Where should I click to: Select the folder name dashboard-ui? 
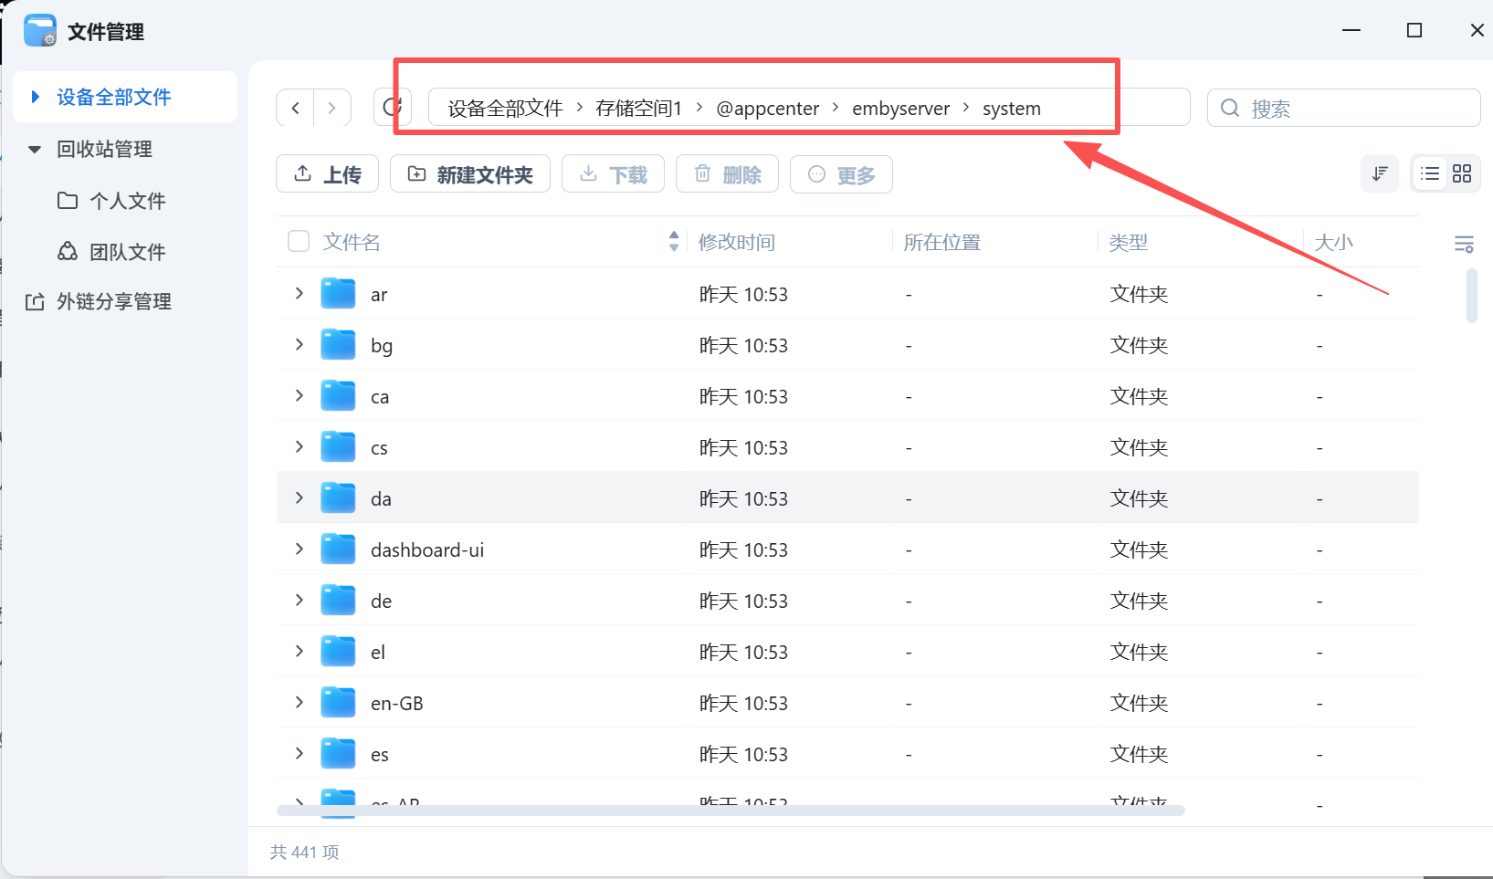[x=427, y=549]
